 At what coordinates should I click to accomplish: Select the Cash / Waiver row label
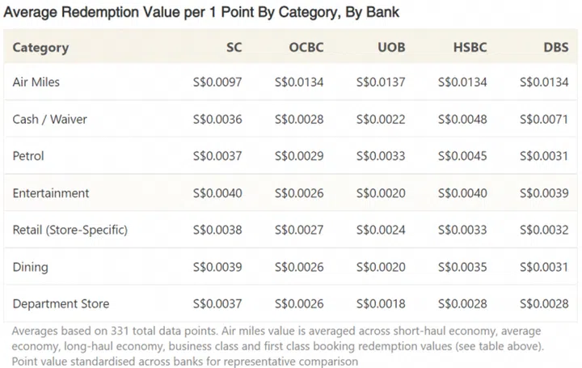(x=50, y=119)
